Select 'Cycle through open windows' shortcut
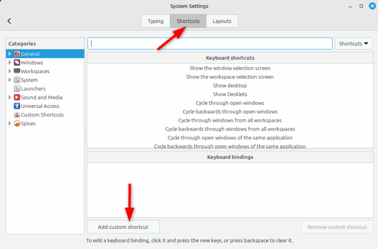This screenshot has width=378, height=249. click(230, 103)
